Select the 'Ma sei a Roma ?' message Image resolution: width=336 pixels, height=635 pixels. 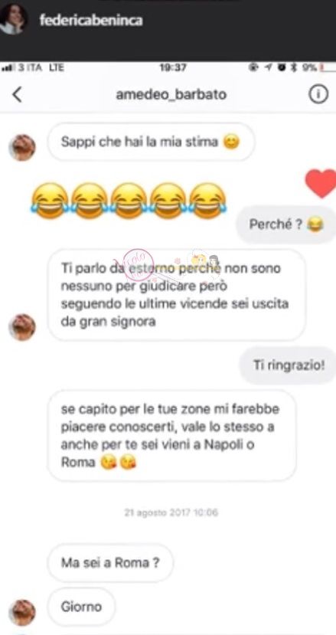pos(110,563)
